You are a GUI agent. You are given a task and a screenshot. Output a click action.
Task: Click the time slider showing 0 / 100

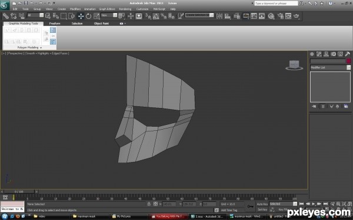(x=19, y=191)
